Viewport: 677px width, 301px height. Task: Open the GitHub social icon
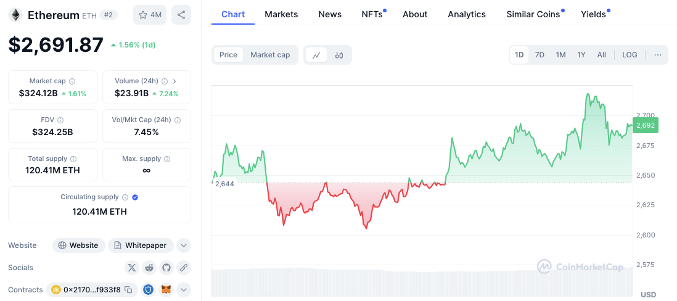pos(166,268)
